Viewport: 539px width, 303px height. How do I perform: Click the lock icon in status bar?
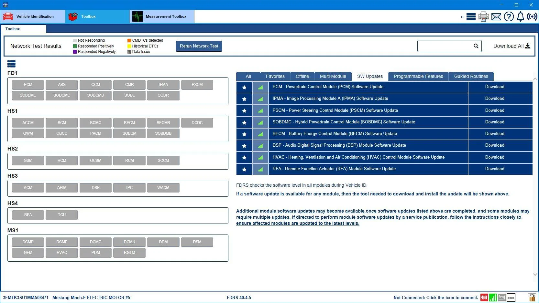(532, 298)
